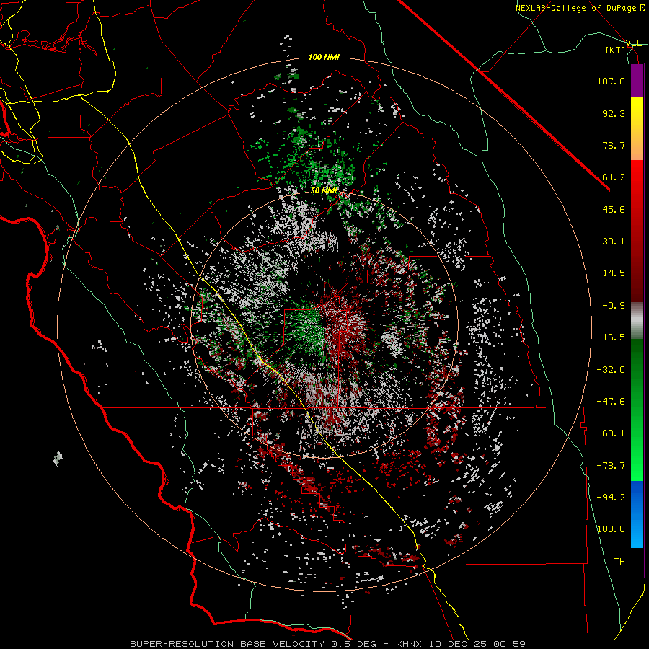Select the -109.8 legend value

609,529
